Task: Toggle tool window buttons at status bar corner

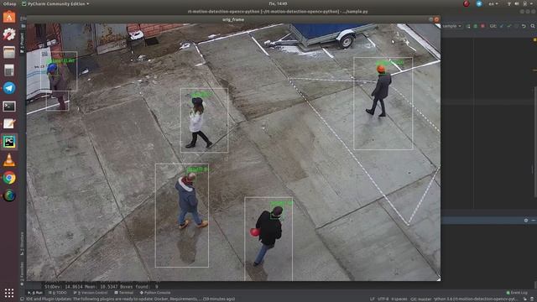Action: (x=22, y=299)
